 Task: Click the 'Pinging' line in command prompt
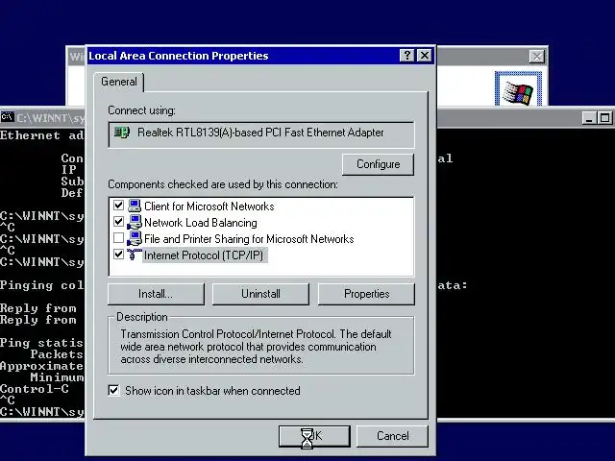click(x=41, y=285)
